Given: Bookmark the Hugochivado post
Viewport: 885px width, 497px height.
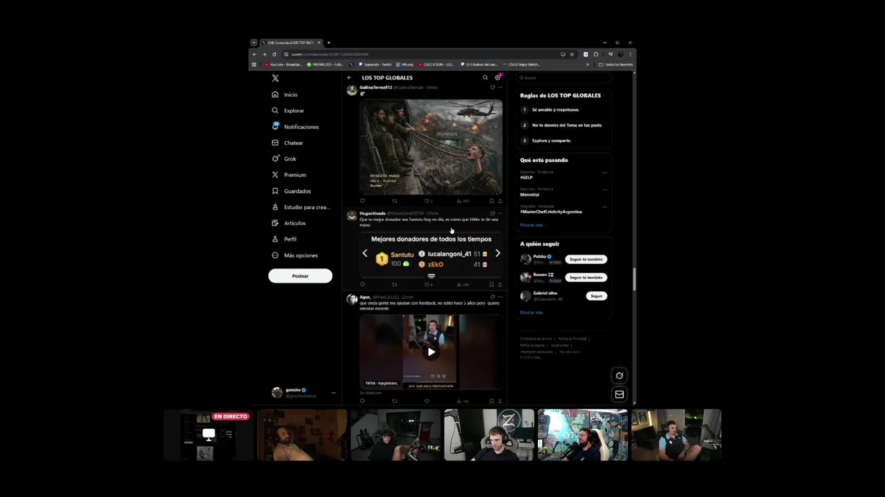Looking at the screenshot, I should (x=492, y=284).
